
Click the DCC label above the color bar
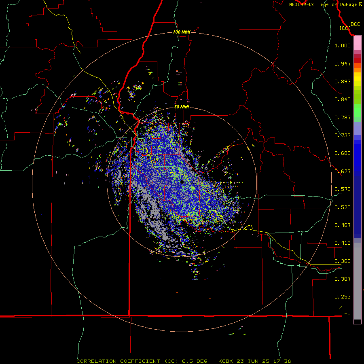coord(355,24)
